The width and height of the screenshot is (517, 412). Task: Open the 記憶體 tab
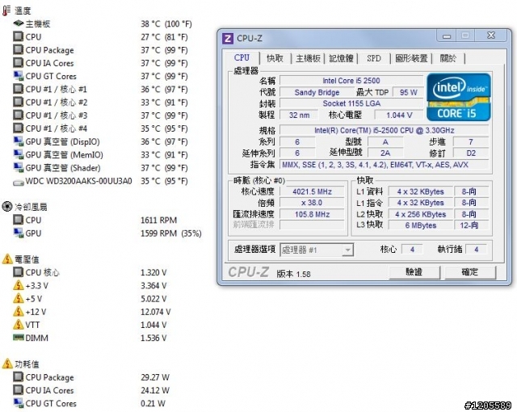[x=341, y=58]
